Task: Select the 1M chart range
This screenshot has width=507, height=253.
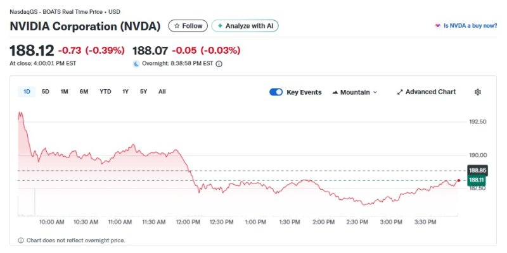Action: click(64, 92)
